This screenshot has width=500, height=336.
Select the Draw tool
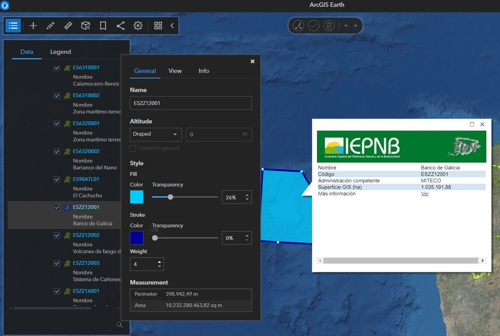pos(50,26)
